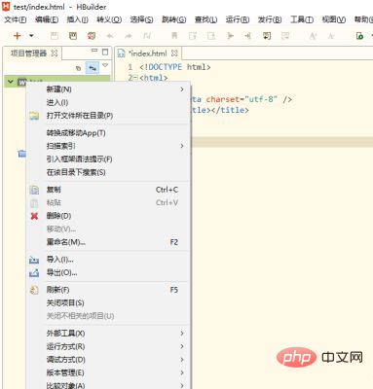
Task: Click the redo arrow in the toolbar
Action: pos(129,36)
